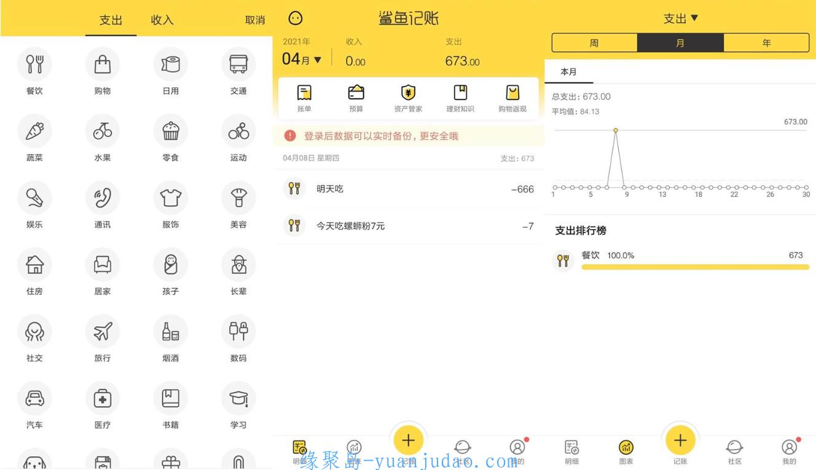Select the 餐饮 dining category icon
816x470 pixels.
34,64
